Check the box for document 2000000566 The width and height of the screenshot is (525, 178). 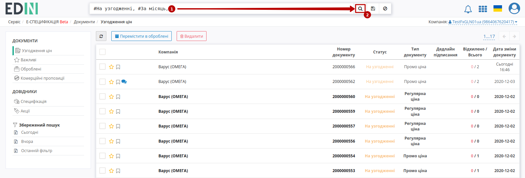(102, 67)
